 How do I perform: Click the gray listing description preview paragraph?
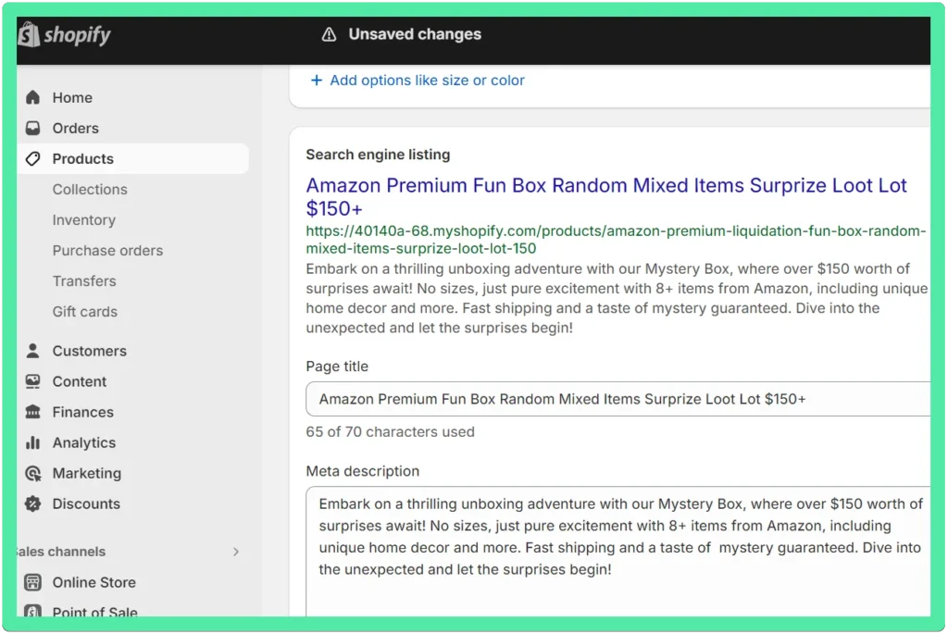pyautogui.click(x=617, y=299)
